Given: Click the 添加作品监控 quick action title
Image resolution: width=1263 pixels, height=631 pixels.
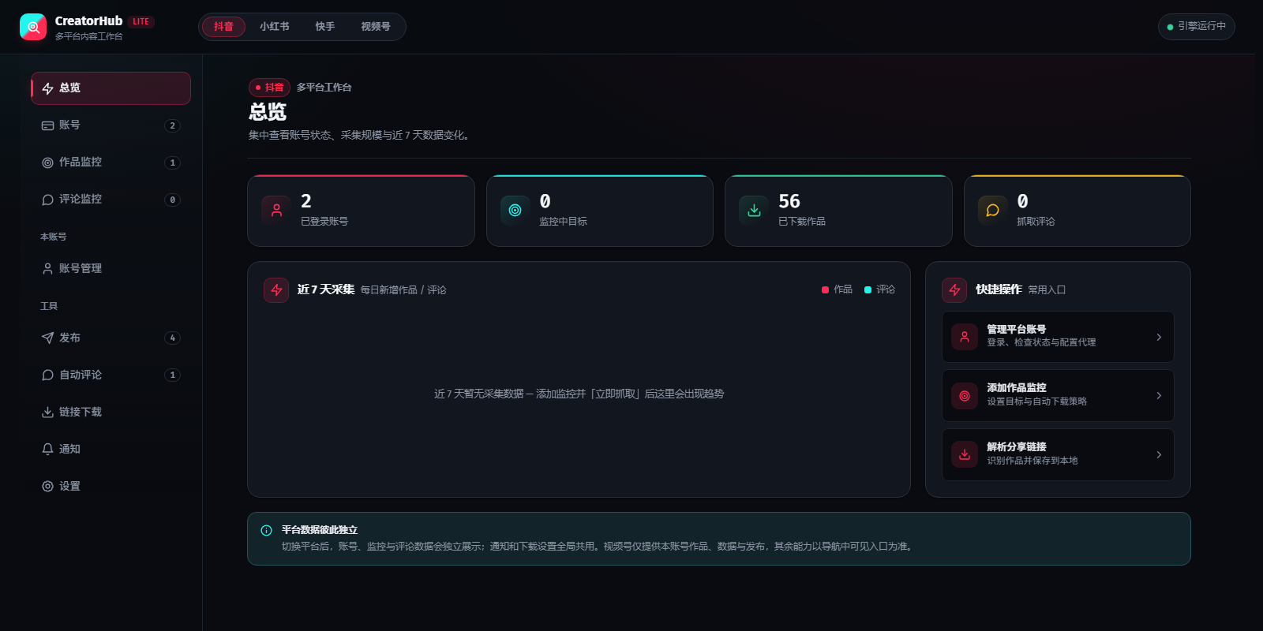Looking at the screenshot, I should click(1016, 388).
